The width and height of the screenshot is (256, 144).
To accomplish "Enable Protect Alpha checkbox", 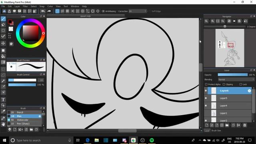I will [206, 84].
